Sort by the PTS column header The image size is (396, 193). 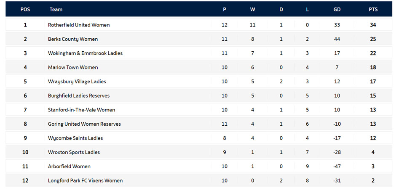click(373, 9)
